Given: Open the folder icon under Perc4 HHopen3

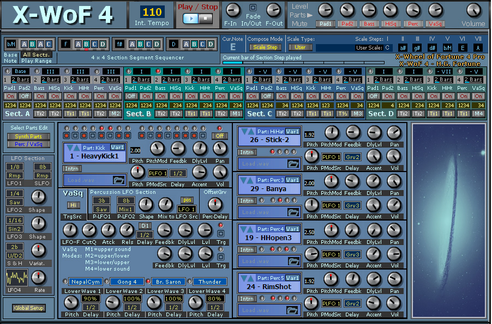Looking at the screenshot, I should point(293,261).
